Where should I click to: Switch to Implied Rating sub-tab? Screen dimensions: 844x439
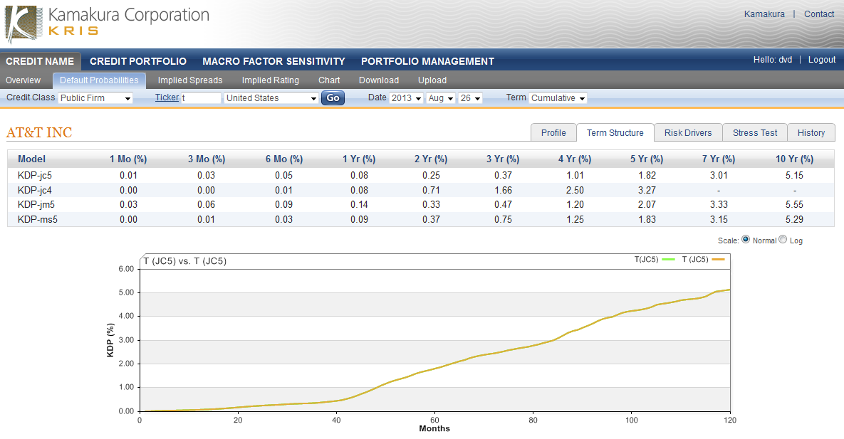(x=270, y=80)
